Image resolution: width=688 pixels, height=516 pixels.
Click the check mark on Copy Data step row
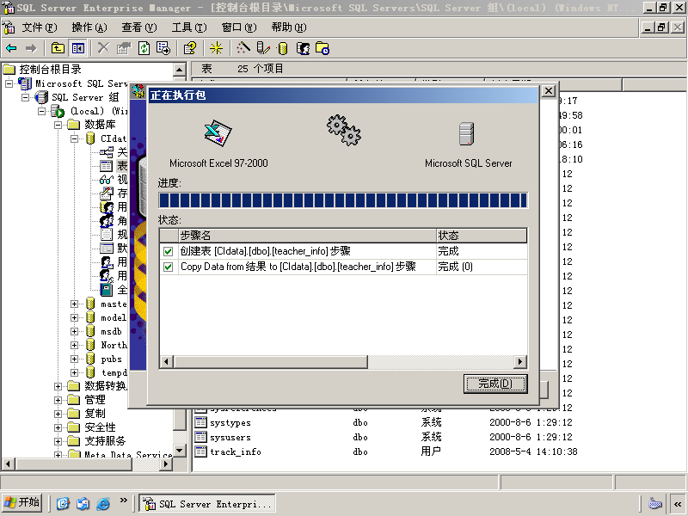click(168, 267)
